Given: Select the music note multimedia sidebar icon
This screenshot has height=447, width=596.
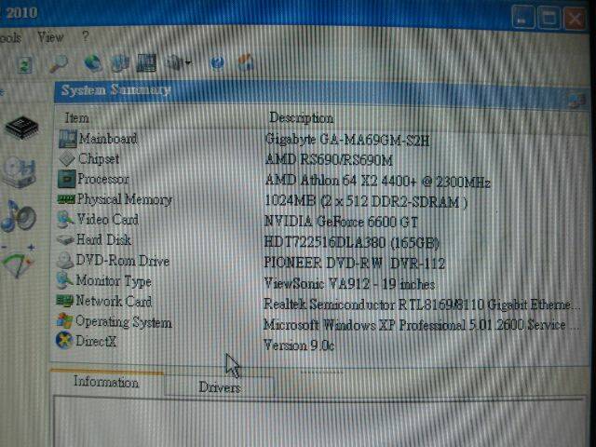Looking at the screenshot, I should point(19,216).
